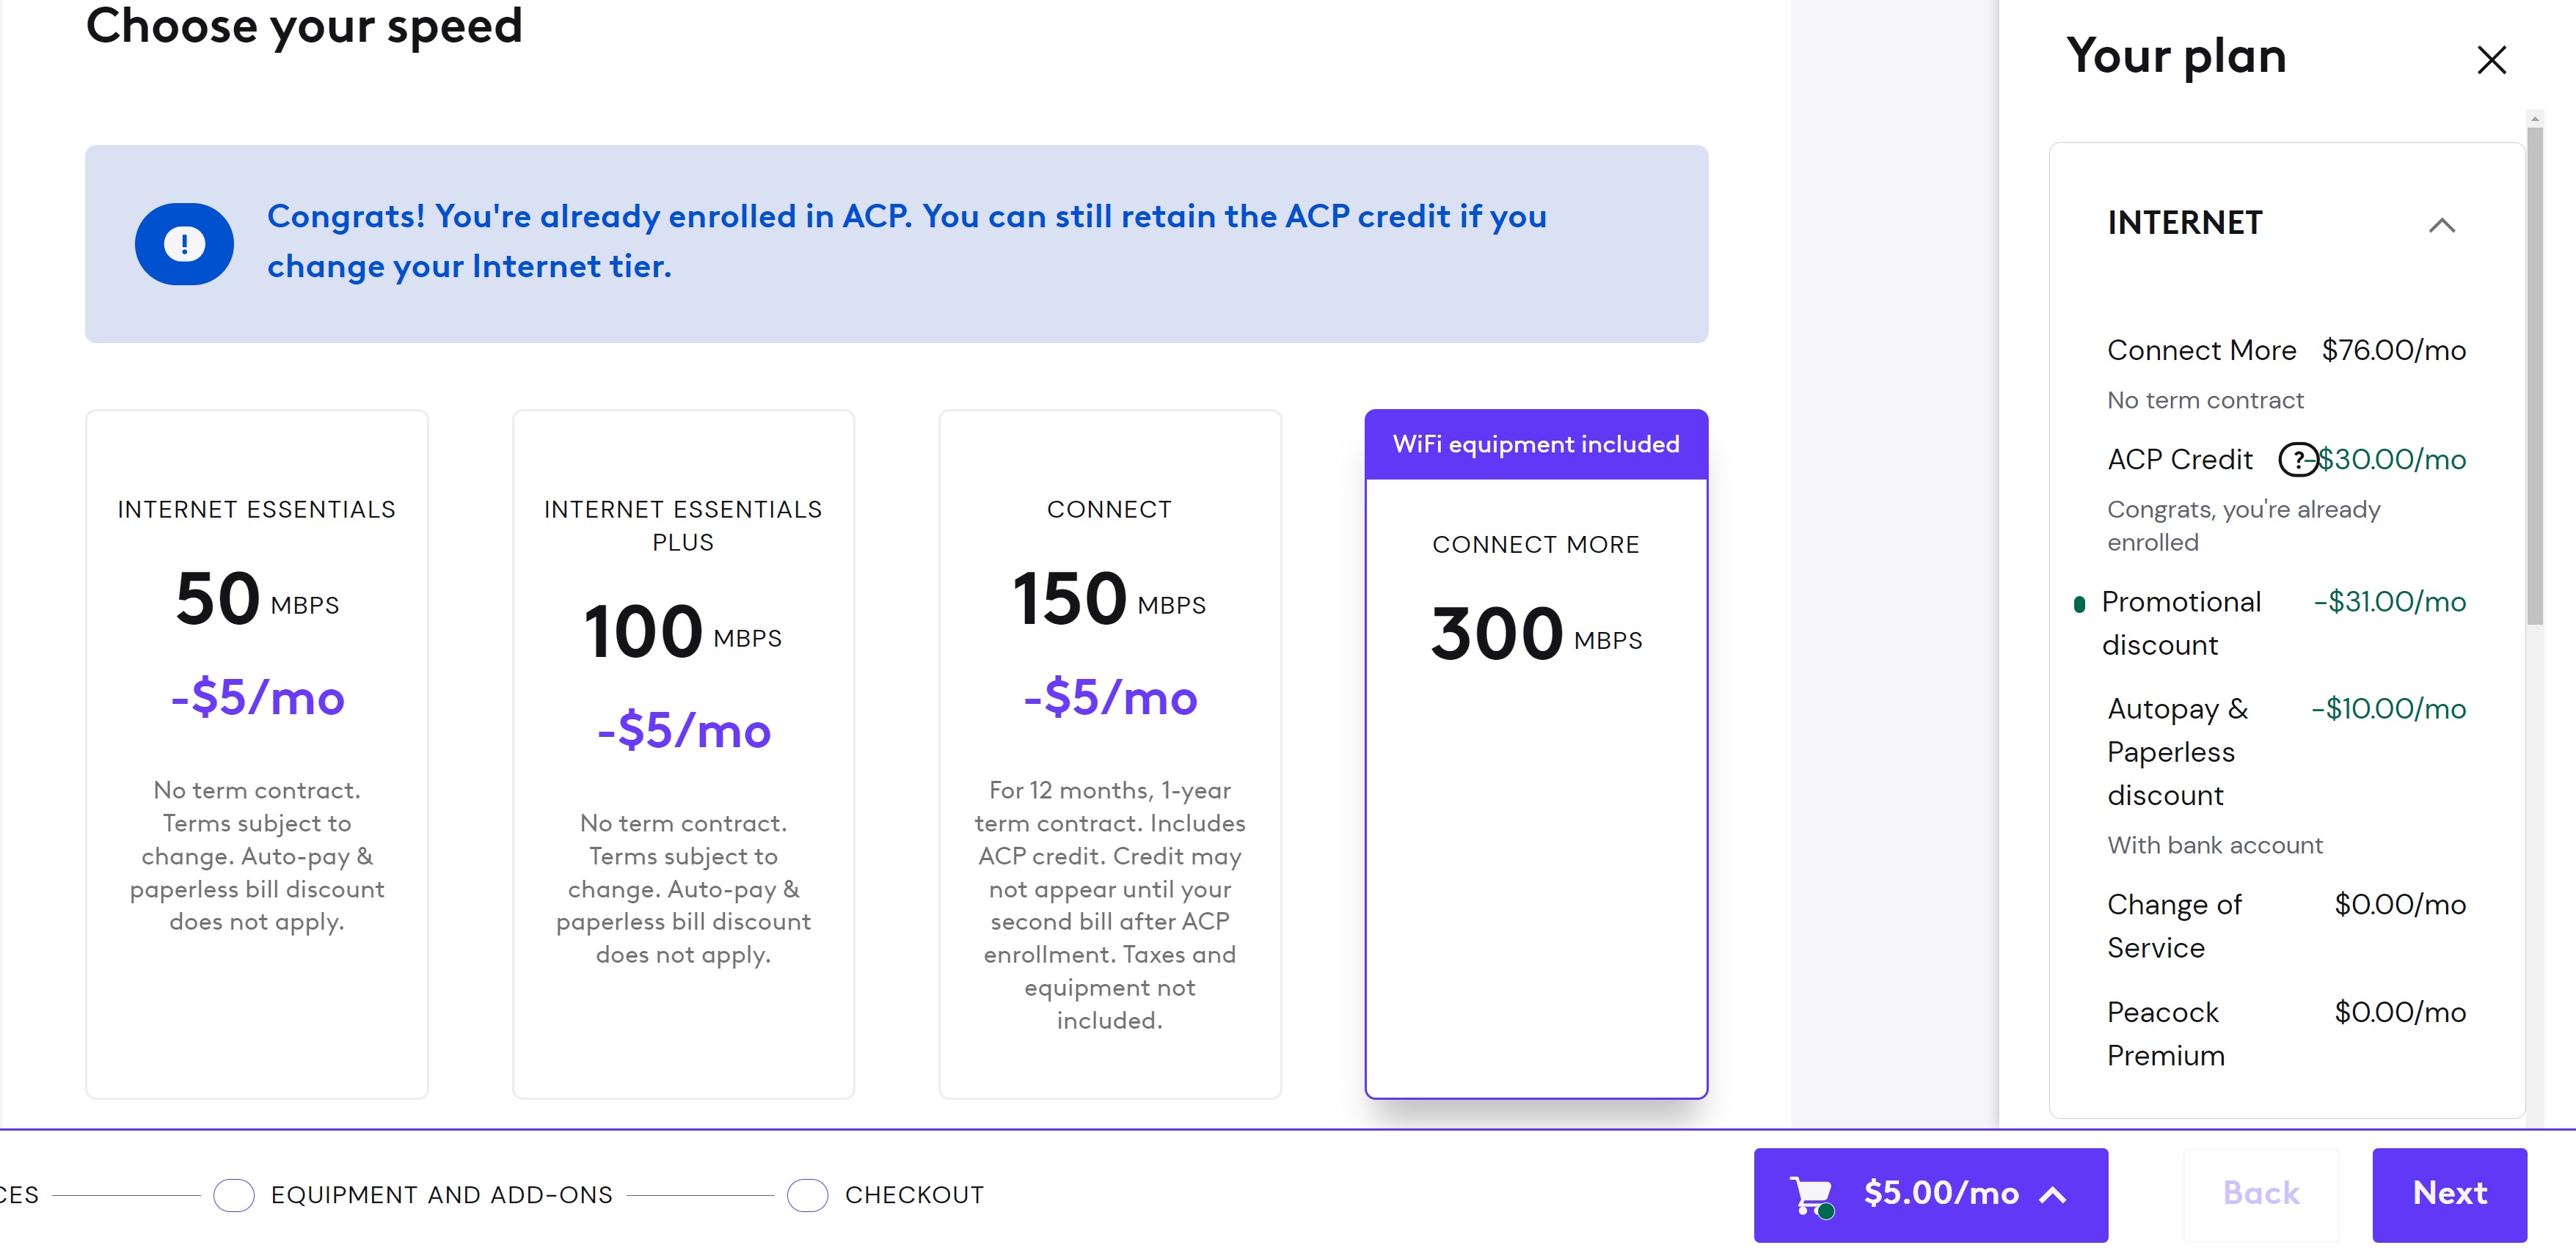Click the Equipment and Add-ons step label
Screen dimensions: 2576x1256
coord(441,1194)
